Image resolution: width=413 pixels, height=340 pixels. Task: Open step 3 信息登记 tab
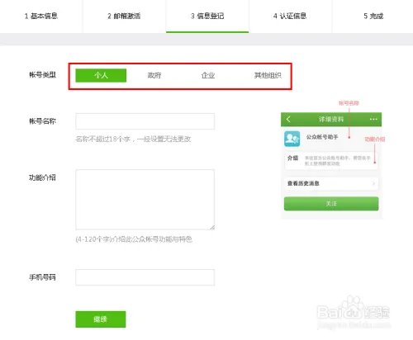(207, 16)
